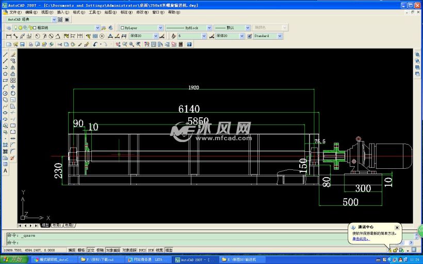Select the Erase modify tool
This screenshot has width=423, height=264.
(x=13, y=55)
